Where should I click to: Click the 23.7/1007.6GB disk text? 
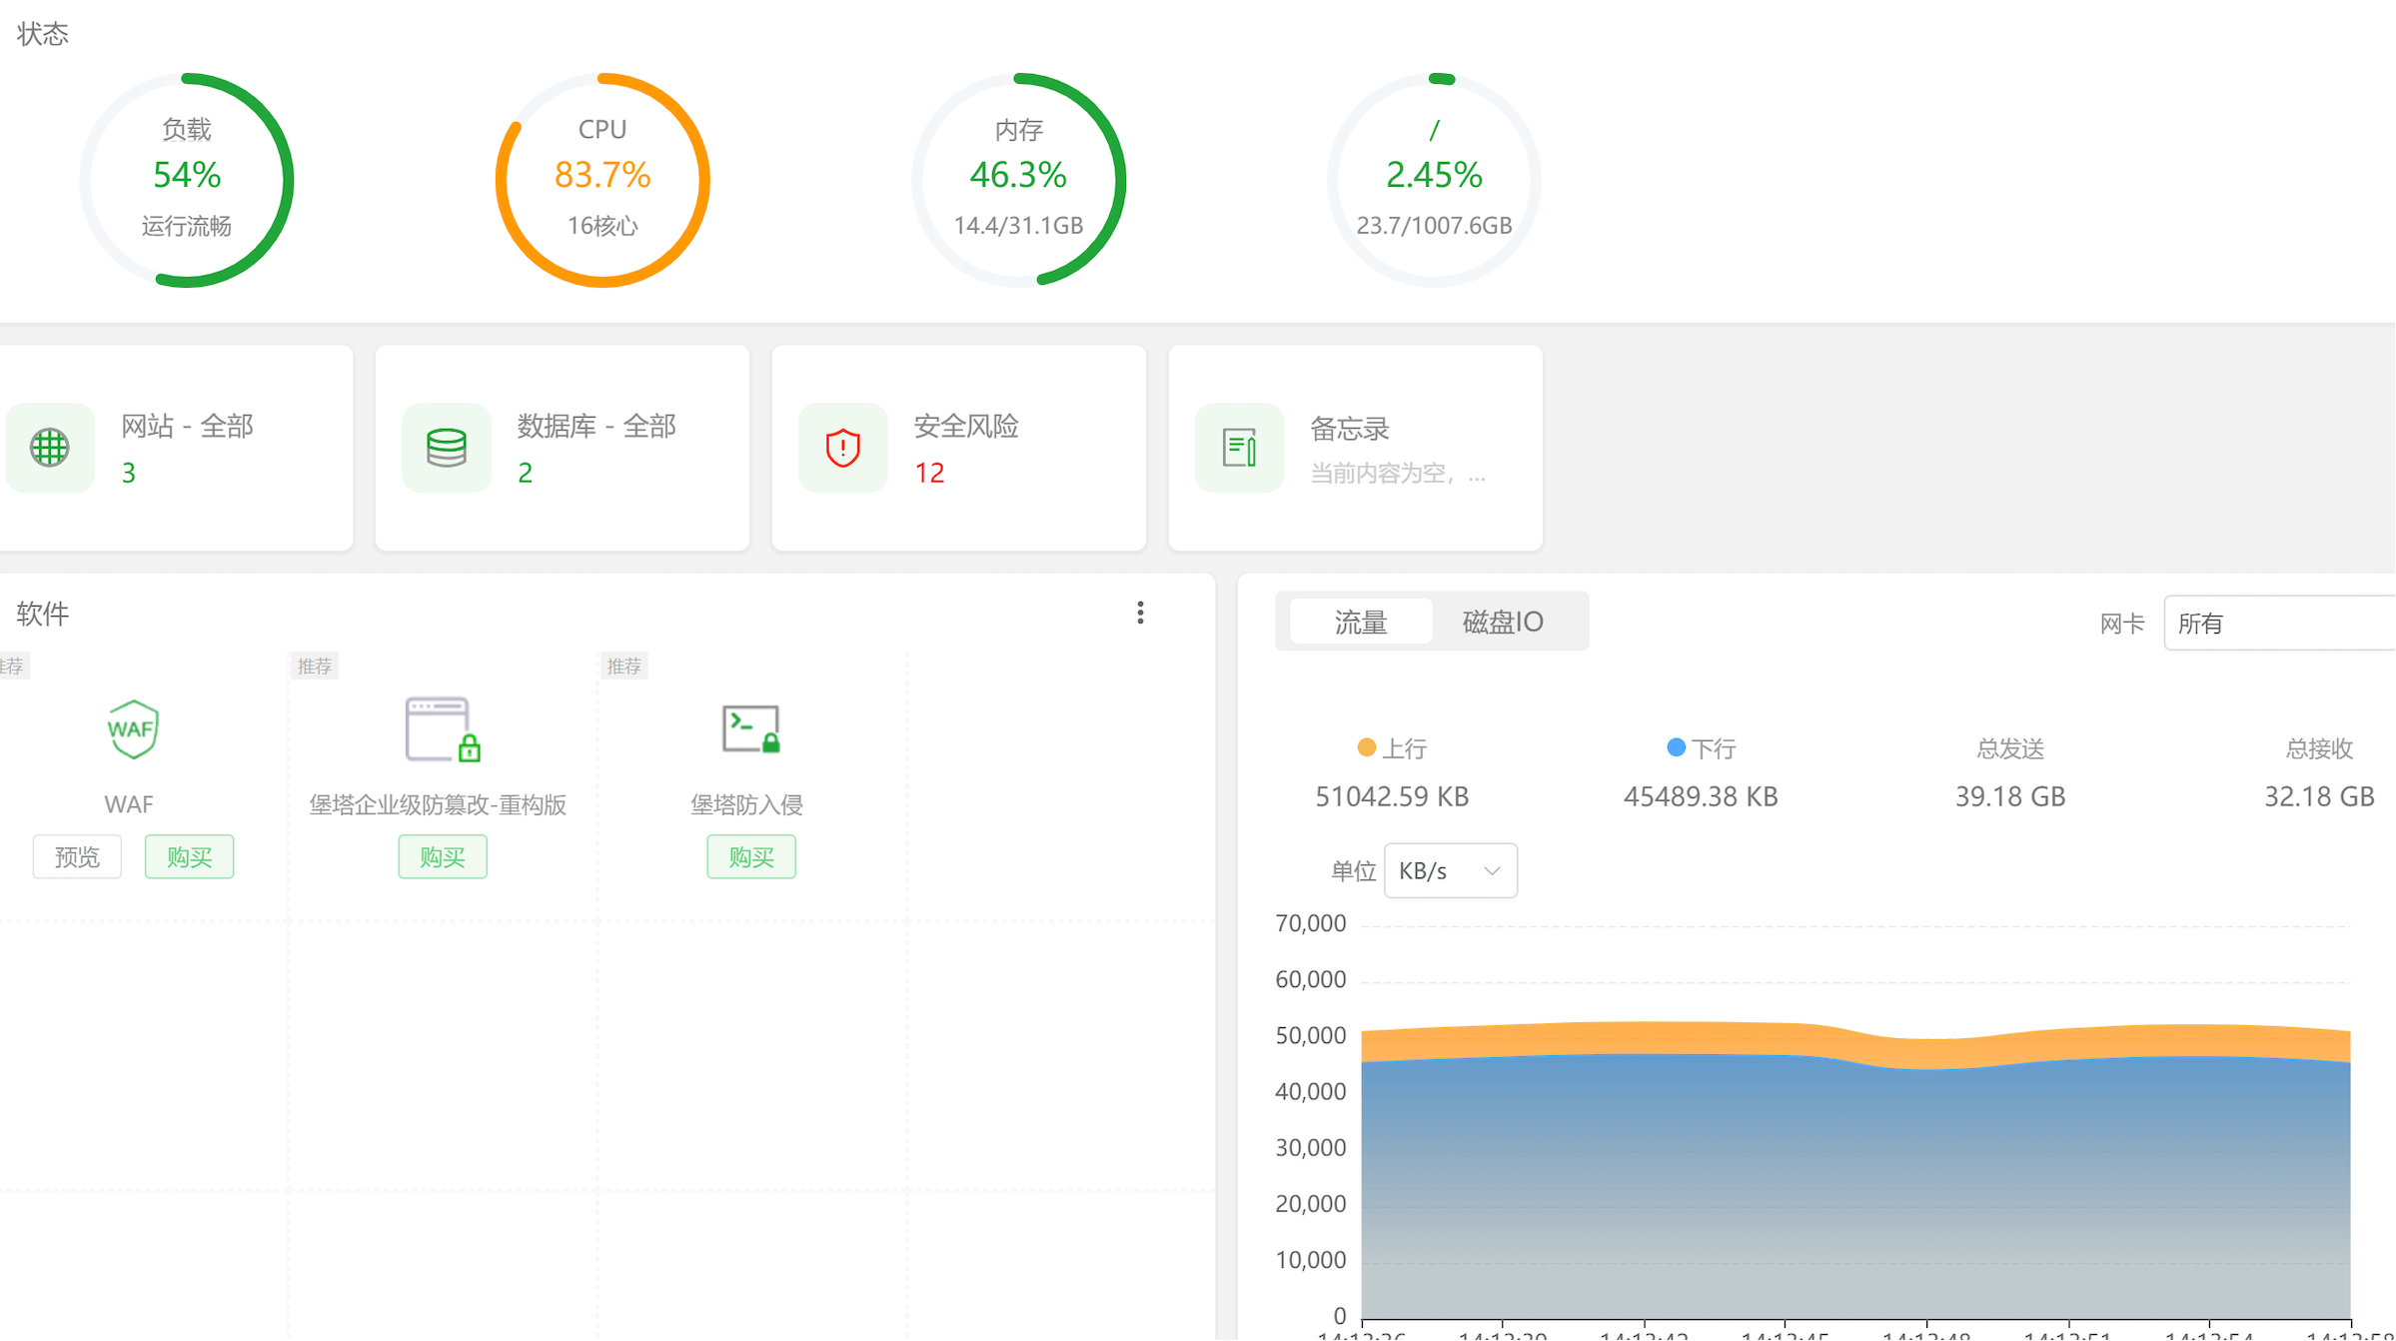pos(1434,227)
